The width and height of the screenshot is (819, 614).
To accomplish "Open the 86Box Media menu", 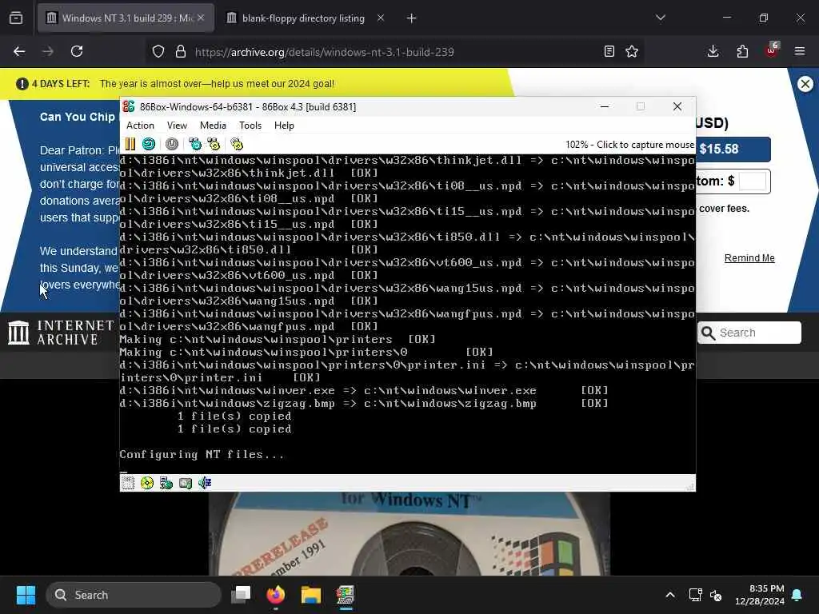I will tap(213, 126).
